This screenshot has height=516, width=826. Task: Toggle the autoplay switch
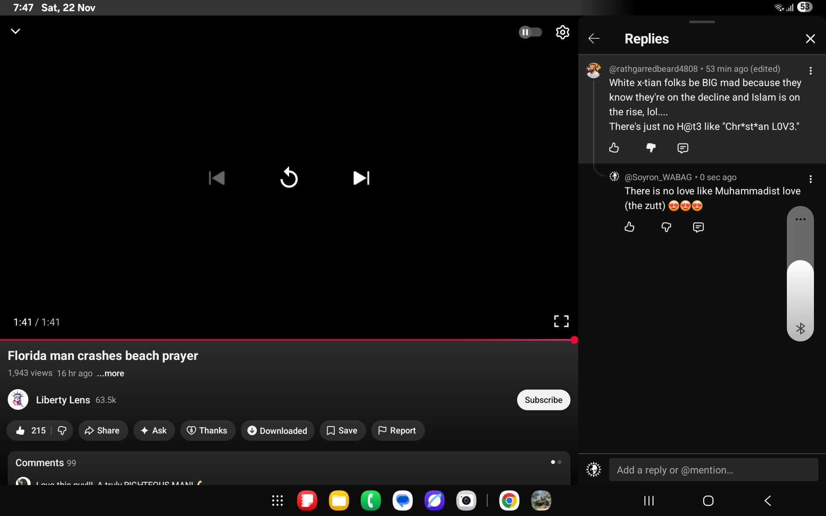(530, 32)
